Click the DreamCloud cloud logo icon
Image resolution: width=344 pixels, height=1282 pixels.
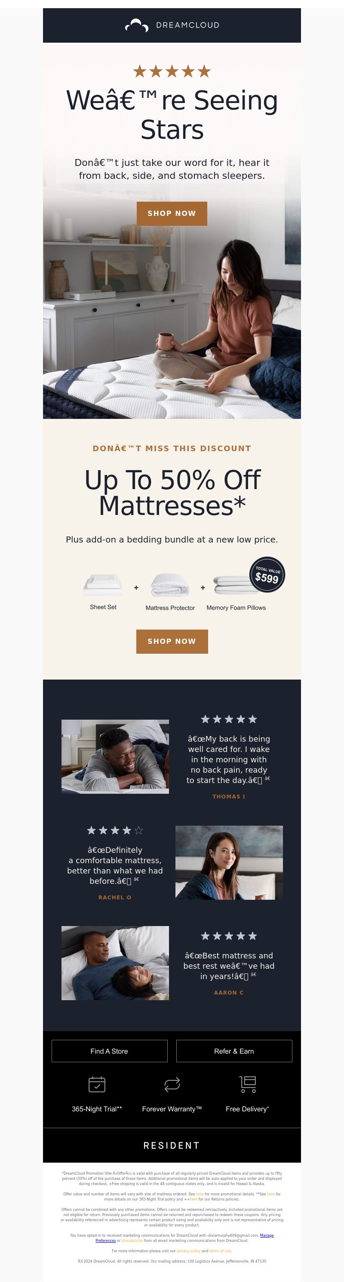click(136, 25)
